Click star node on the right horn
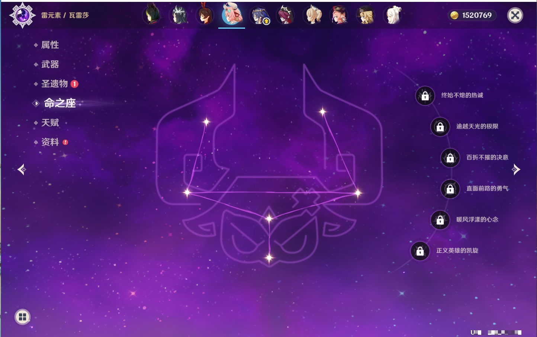 click(x=322, y=111)
